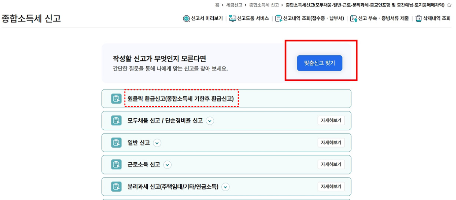The height and width of the screenshot is (200, 456).
Task: Click the 신고서 미리보기 checkmark icon
Action: click(x=186, y=18)
